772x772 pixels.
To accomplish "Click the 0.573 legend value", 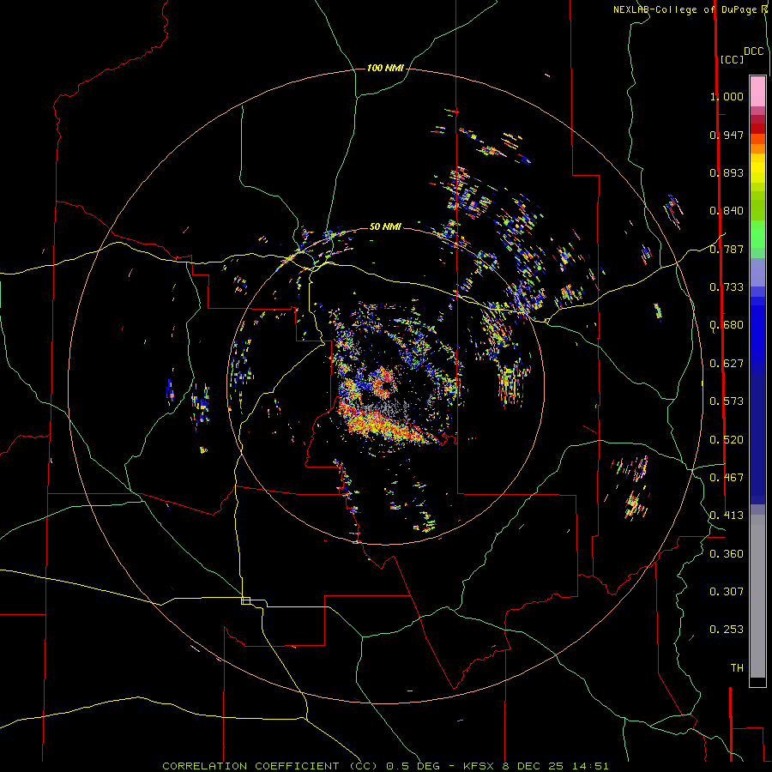I will click(727, 401).
